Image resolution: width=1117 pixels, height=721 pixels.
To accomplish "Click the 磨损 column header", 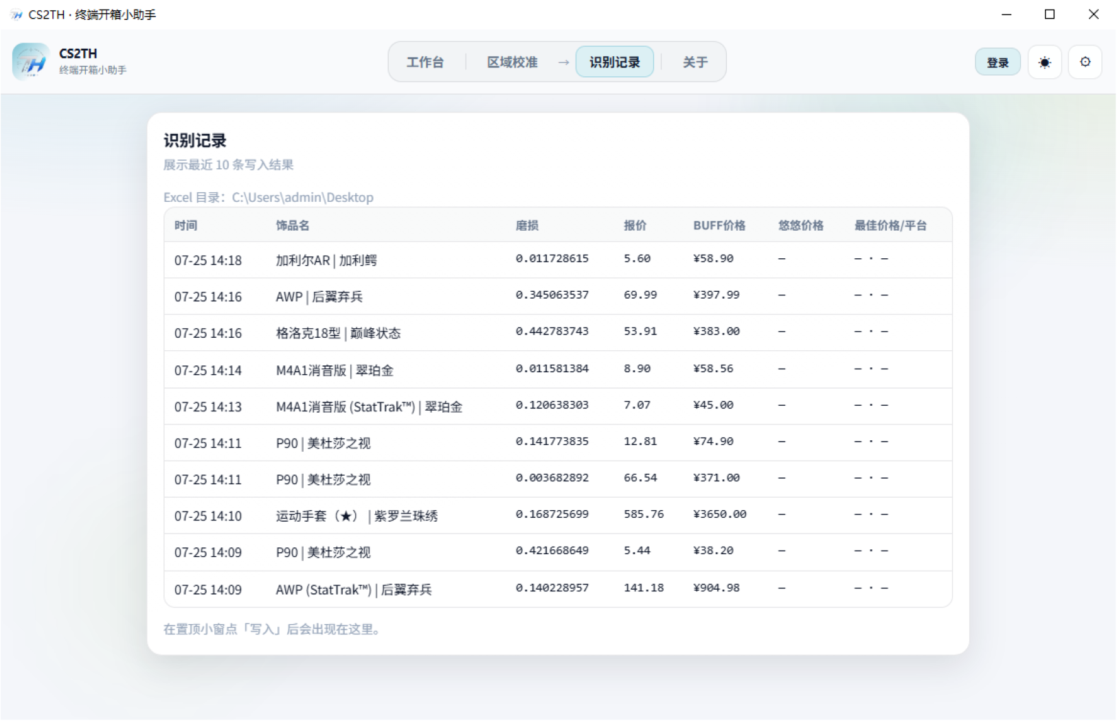I will (x=527, y=225).
